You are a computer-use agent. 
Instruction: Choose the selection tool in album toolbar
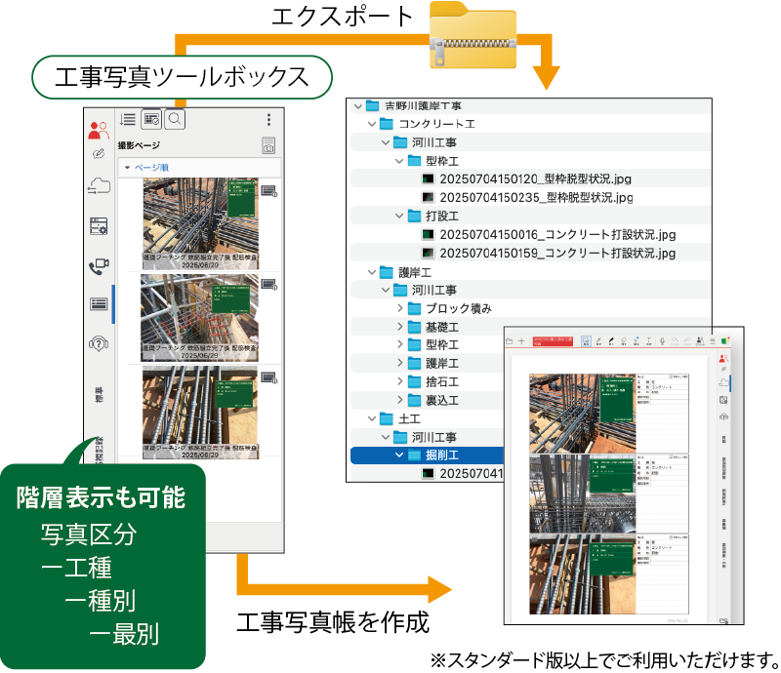point(586,341)
